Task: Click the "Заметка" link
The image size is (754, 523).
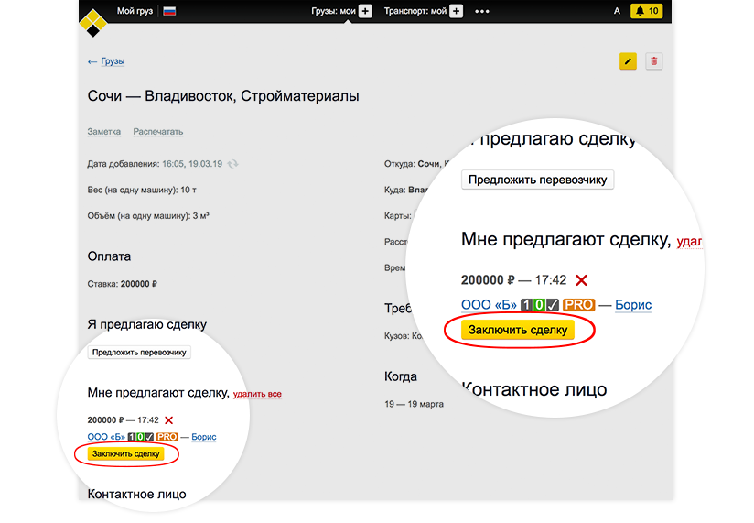Action: tap(103, 131)
